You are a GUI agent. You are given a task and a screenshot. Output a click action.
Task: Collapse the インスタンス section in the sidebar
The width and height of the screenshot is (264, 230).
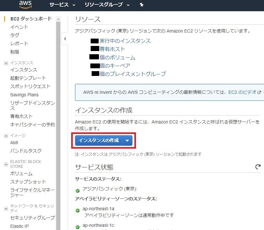click(x=5, y=63)
